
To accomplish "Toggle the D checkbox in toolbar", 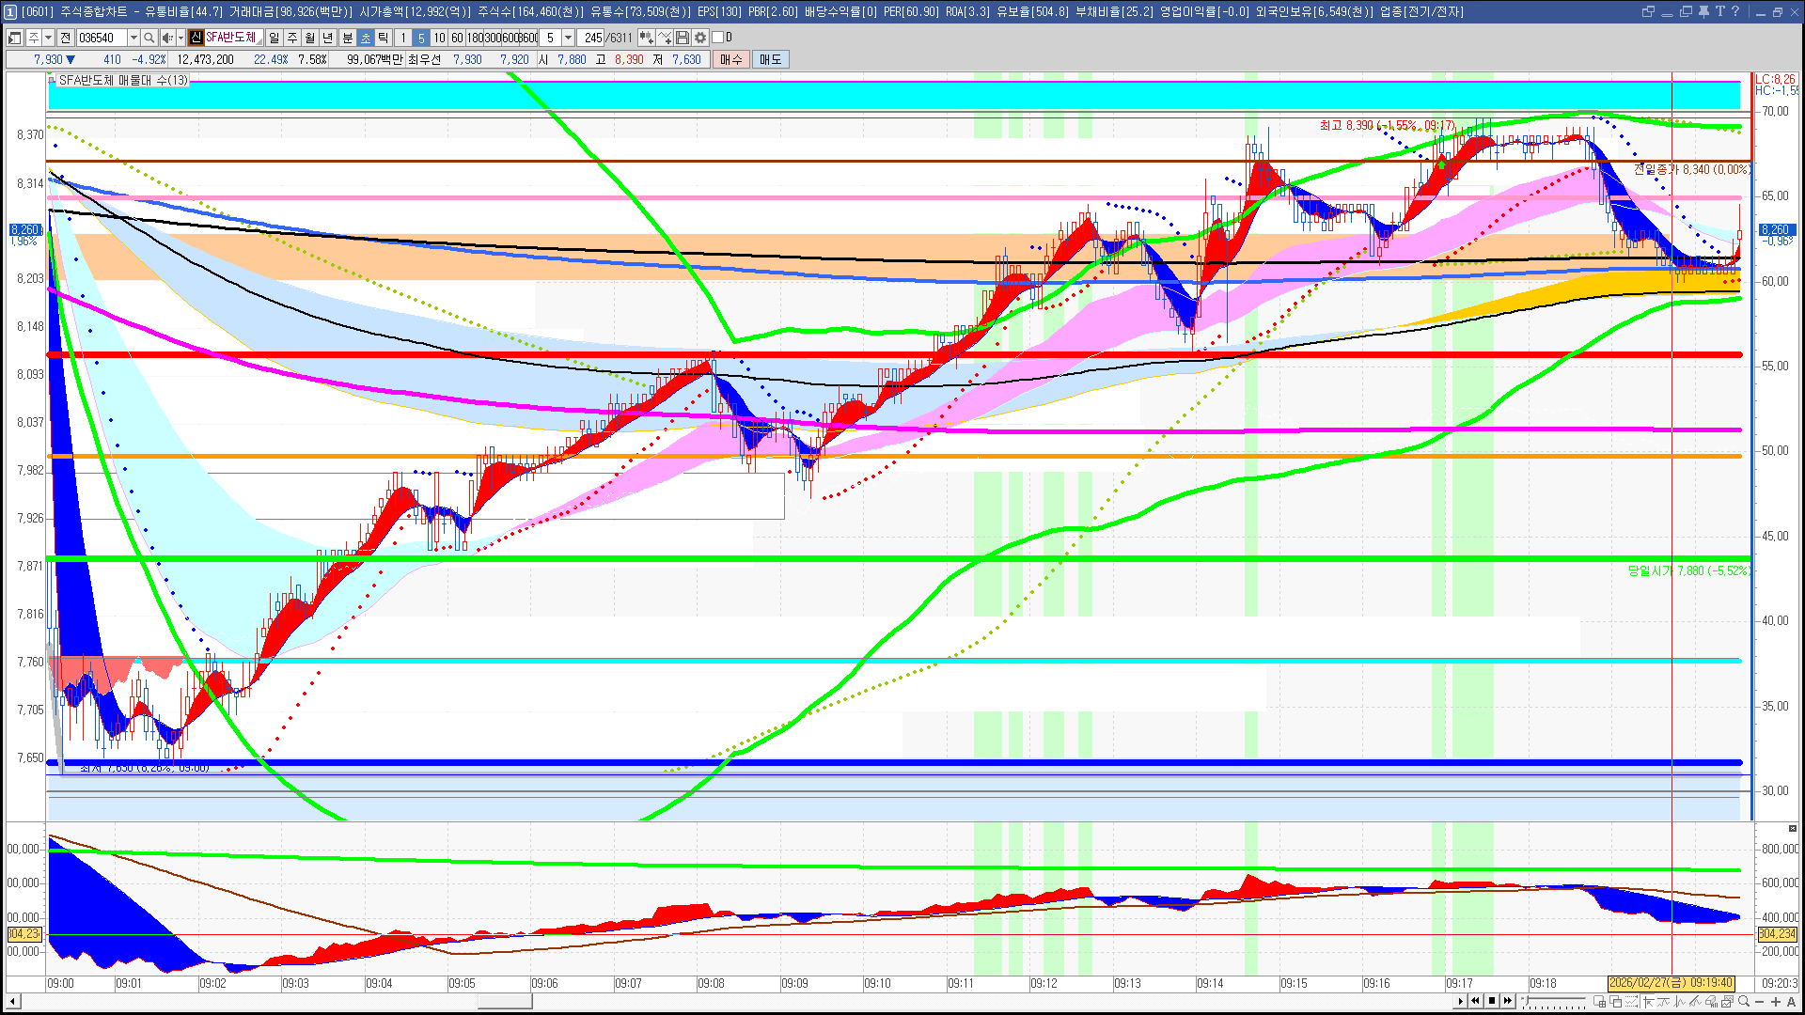I will coord(718,38).
